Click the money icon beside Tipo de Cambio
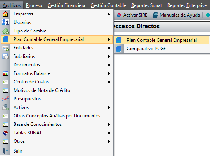The height and width of the screenshot is (156, 210). (5, 31)
